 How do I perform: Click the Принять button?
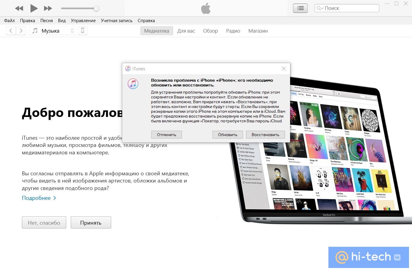coord(91,223)
